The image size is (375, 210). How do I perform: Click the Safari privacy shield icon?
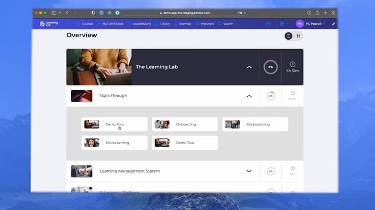tap(93, 13)
